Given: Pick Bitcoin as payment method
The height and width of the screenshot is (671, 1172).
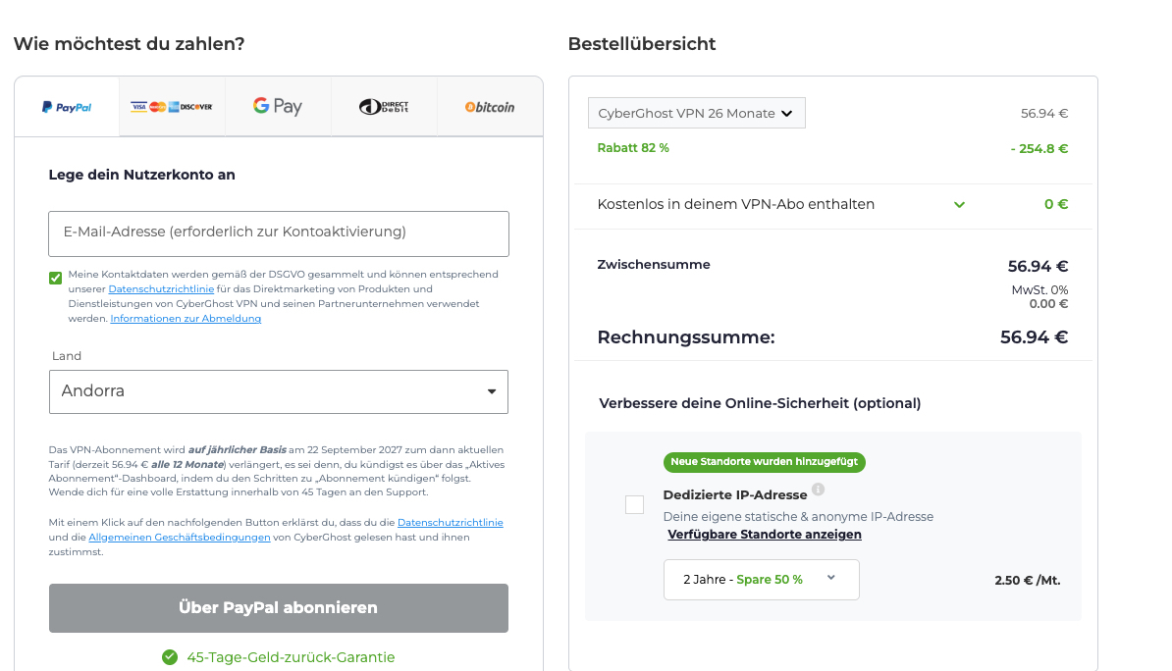Looking at the screenshot, I should pyautogui.click(x=490, y=107).
